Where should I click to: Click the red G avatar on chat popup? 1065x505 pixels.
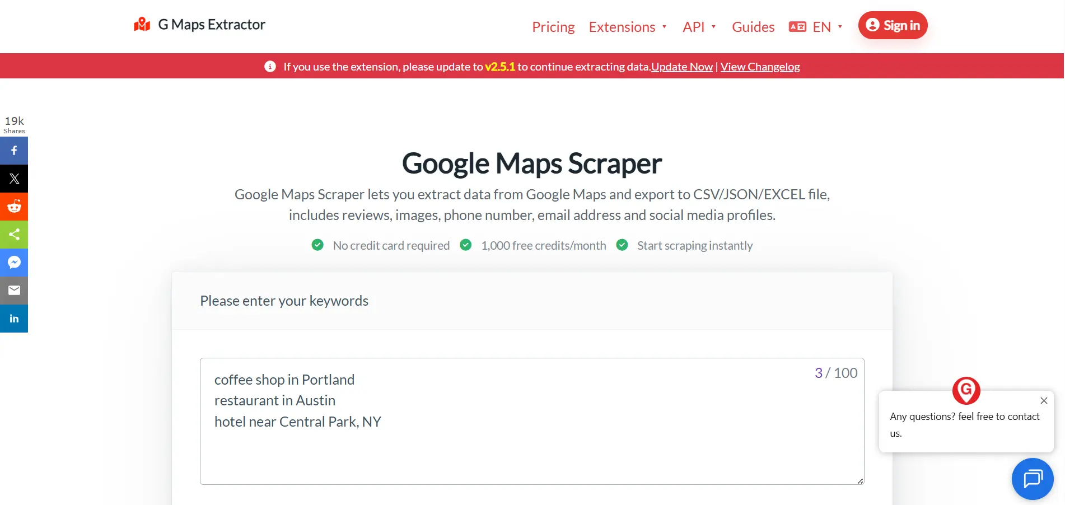pyautogui.click(x=966, y=391)
